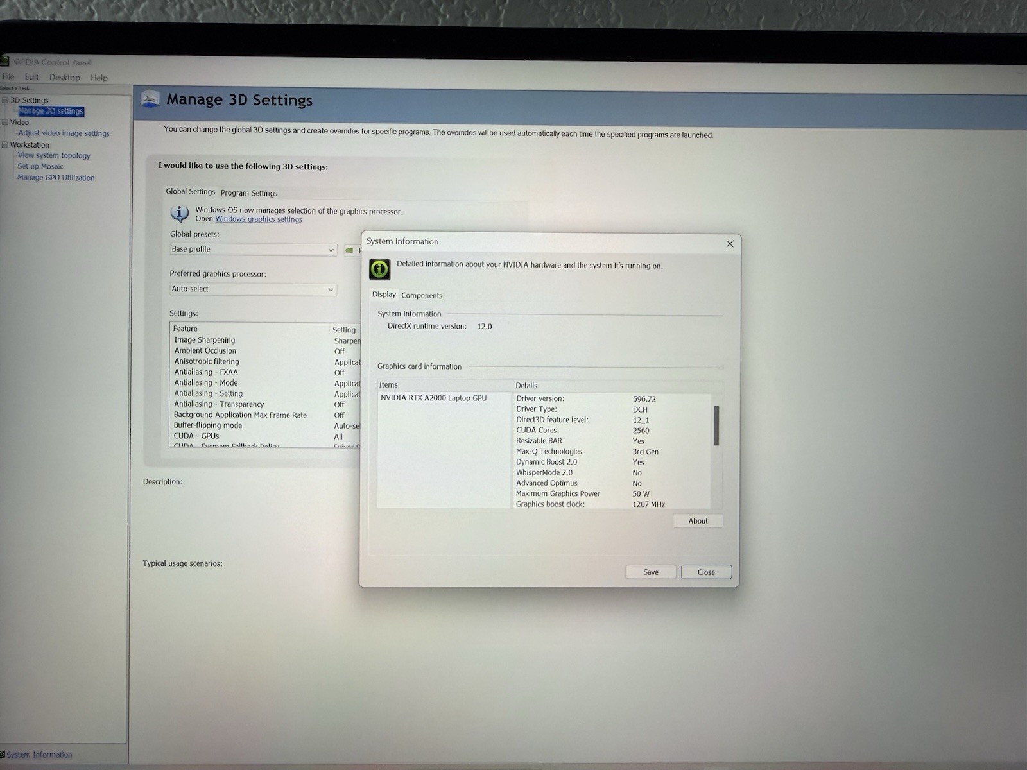This screenshot has height=770, width=1027.
Task: Click the System Information icon at bottom left
Action: [x=3, y=755]
